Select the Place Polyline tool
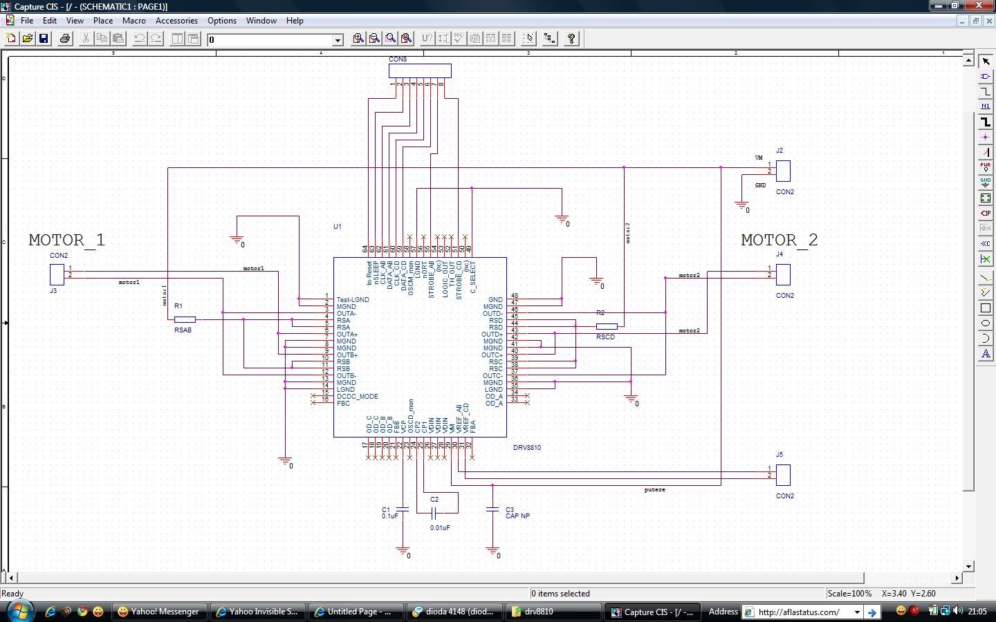Screen dimensions: 996x622 pyautogui.click(x=986, y=293)
